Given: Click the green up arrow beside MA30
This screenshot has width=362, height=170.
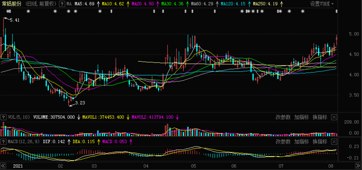Looking at the screenshot, I should 187,4.
